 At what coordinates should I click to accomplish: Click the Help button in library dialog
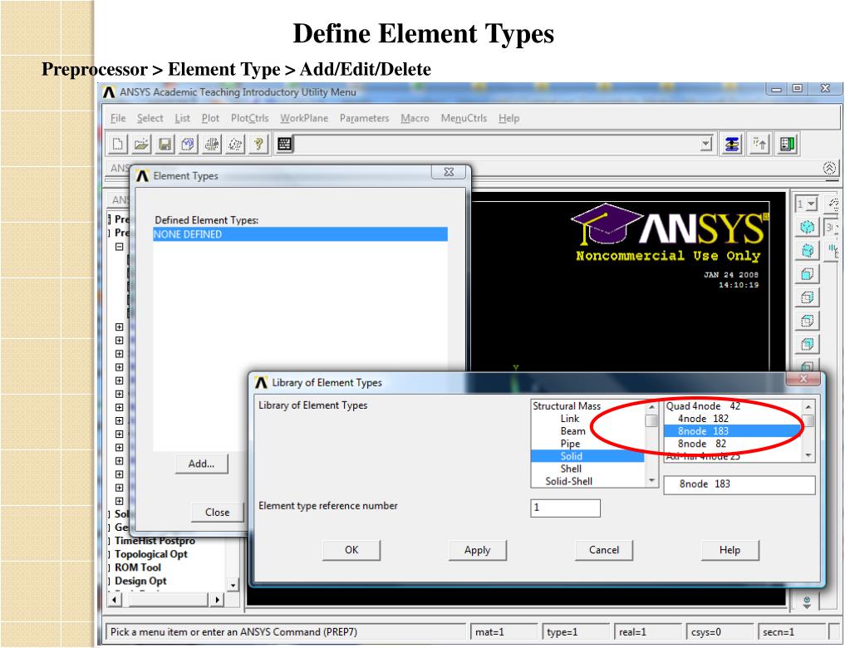pos(730,550)
